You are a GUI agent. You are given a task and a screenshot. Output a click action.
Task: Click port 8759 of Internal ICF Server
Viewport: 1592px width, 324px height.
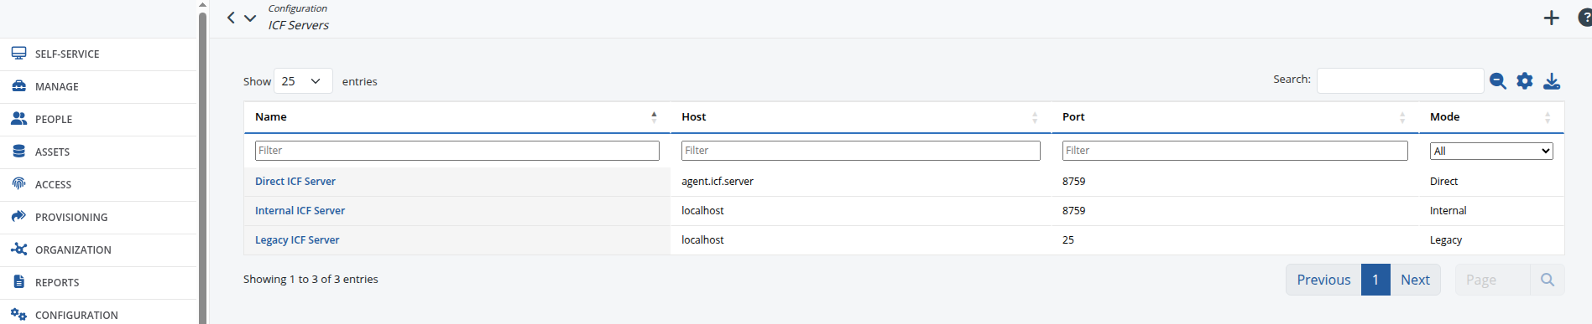tap(1073, 211)
